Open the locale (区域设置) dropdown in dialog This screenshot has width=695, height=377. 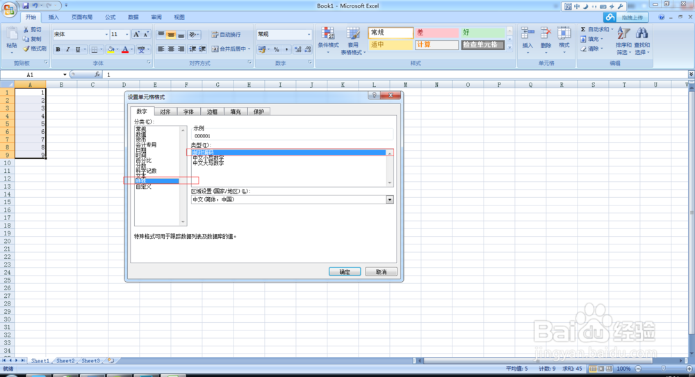pyautogui.click(x=389, y=200)
